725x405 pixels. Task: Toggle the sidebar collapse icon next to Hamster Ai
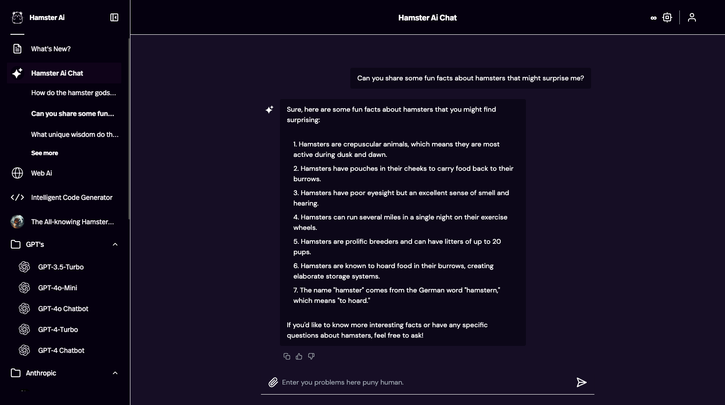114,18
